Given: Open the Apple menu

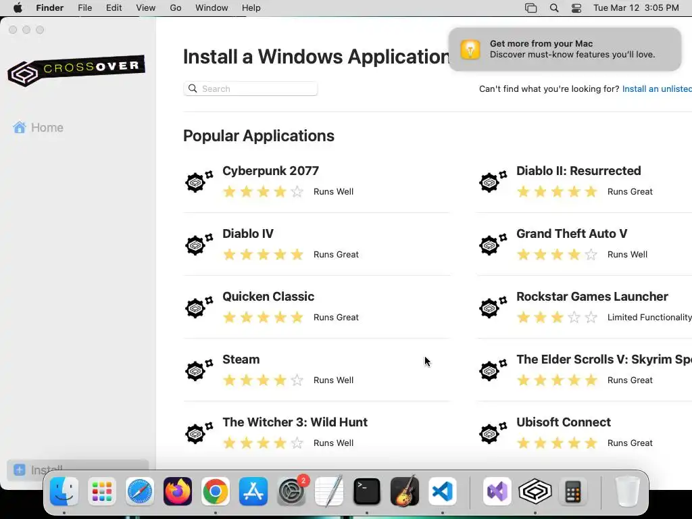Looking at the screenshot, I should 18,8.
